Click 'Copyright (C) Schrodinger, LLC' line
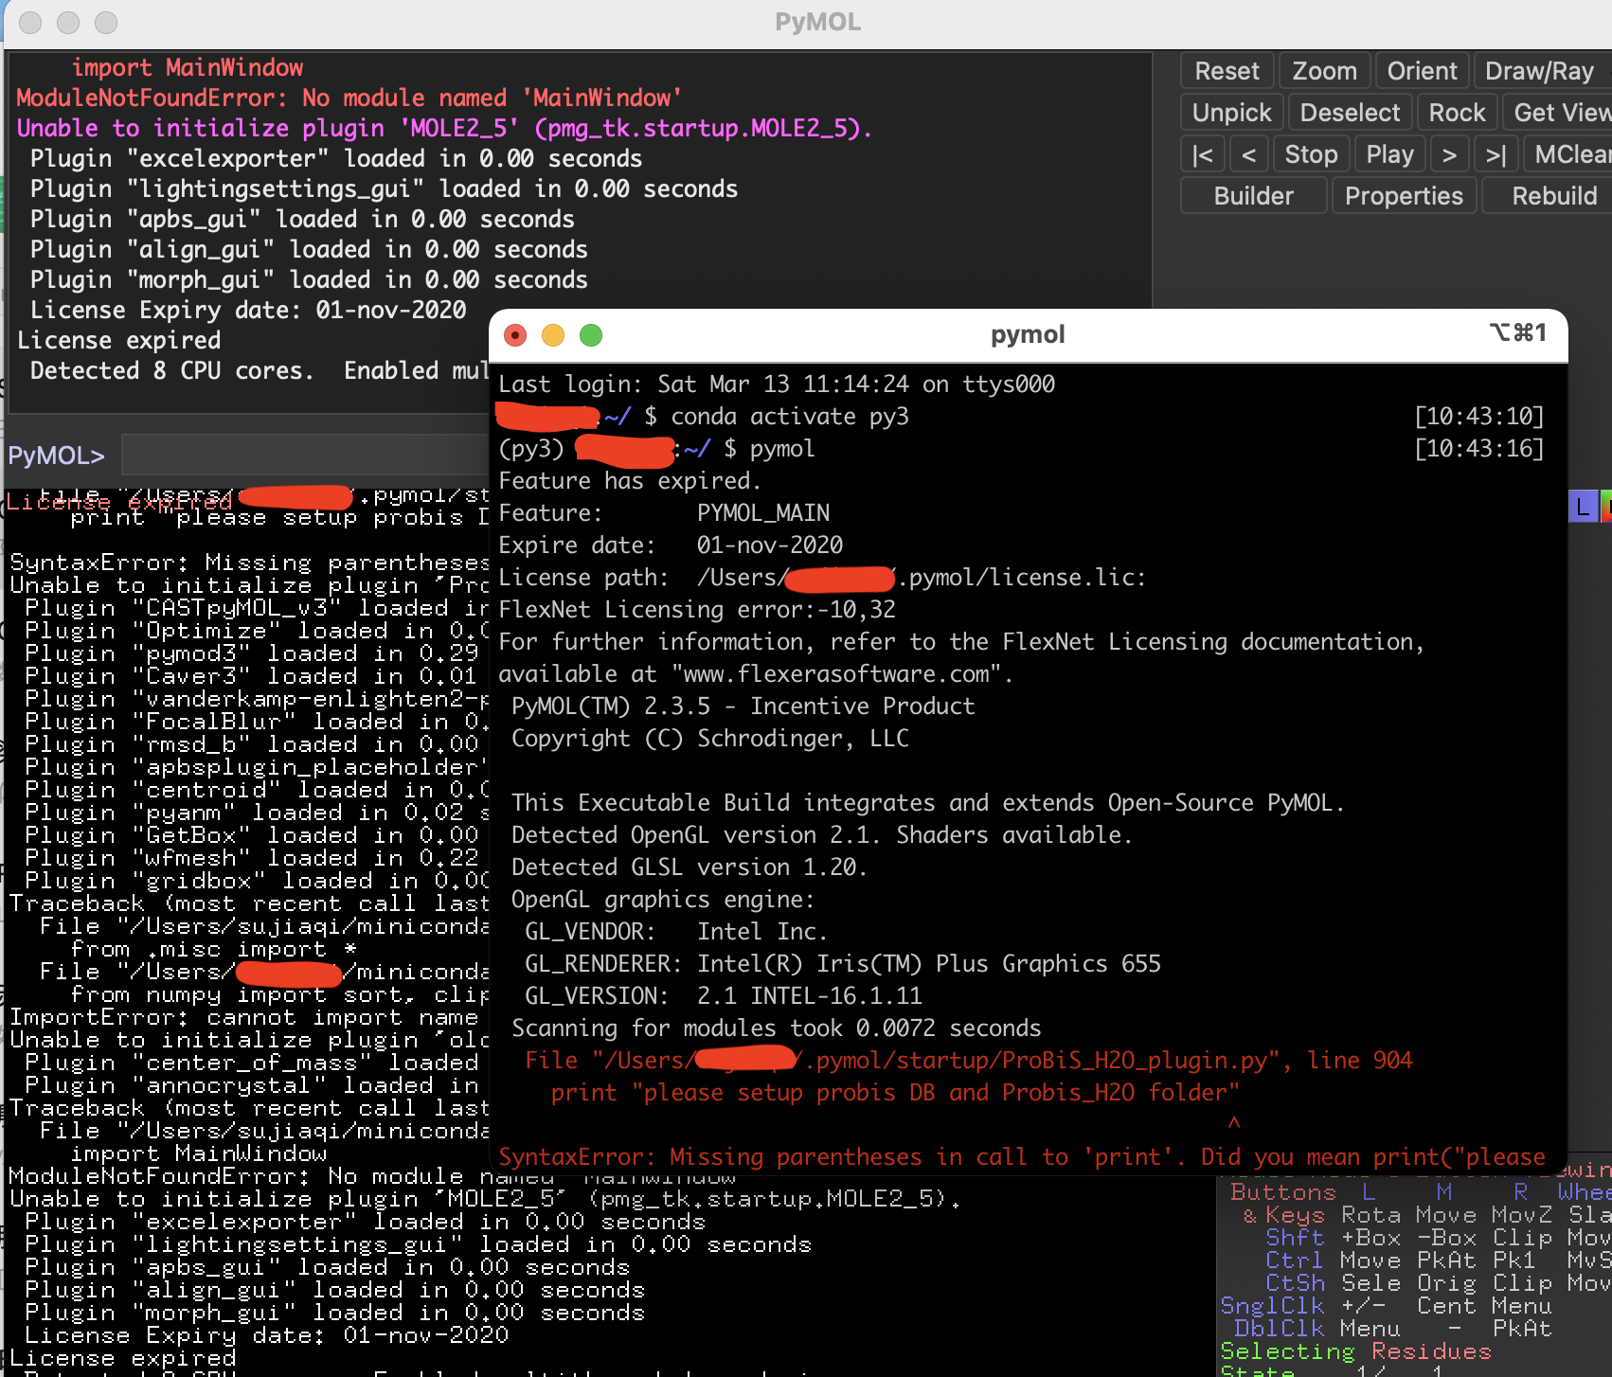The height and width of the screenshot is (1377, 1612). pyautogui.click(x=710, y=739)
